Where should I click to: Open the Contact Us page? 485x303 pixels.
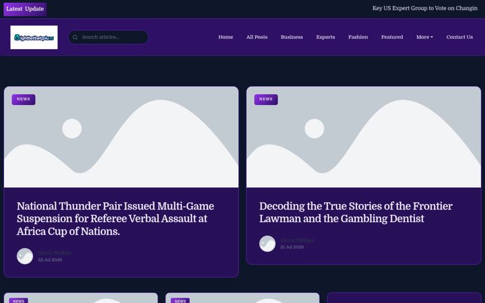(x=459, y=37)
